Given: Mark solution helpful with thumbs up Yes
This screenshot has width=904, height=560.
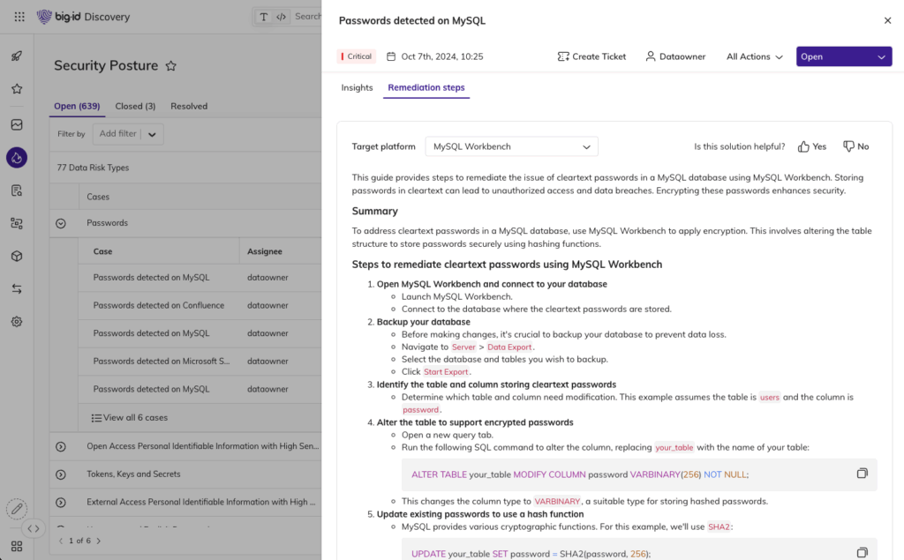Looking at the screenshot, I should pyautogui.click(x=812, y=146).
